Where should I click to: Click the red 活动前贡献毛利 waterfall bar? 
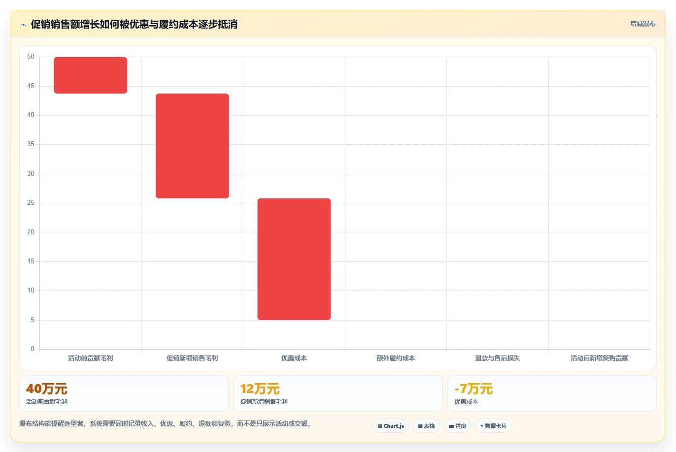(91, 75)
